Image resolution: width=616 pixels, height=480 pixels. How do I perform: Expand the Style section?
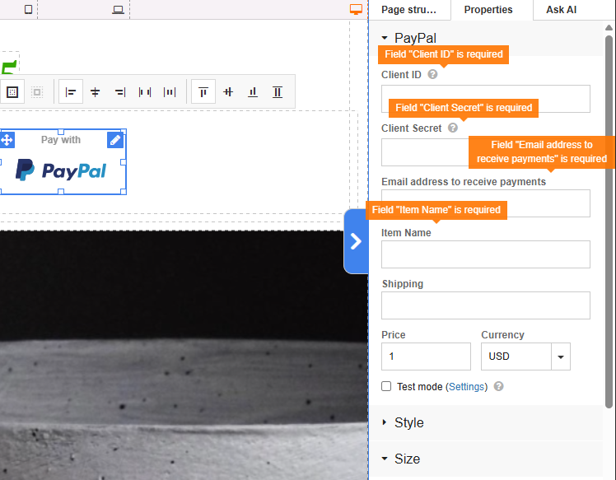(408, 422)
